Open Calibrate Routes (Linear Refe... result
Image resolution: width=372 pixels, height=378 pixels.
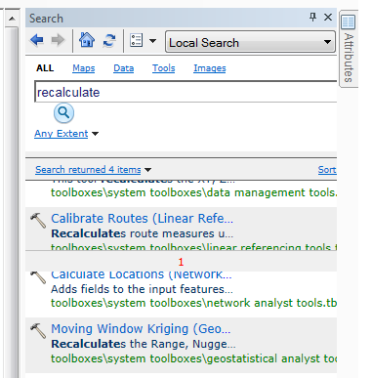coord(143,218)
